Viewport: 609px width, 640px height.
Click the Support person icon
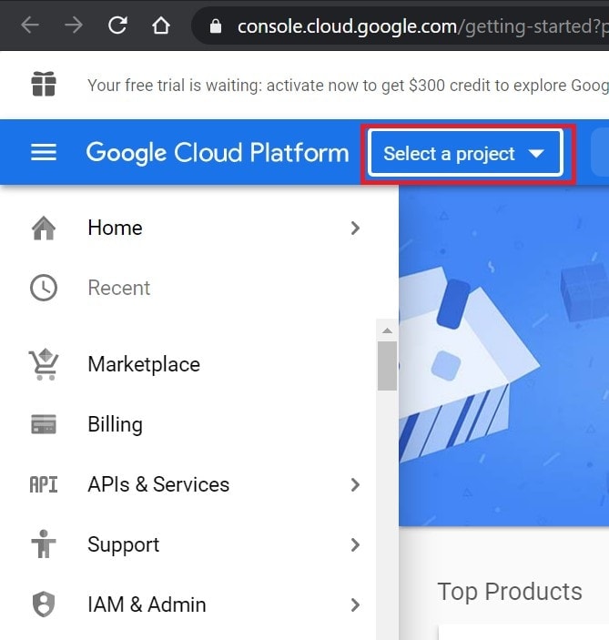pos(44,543)
